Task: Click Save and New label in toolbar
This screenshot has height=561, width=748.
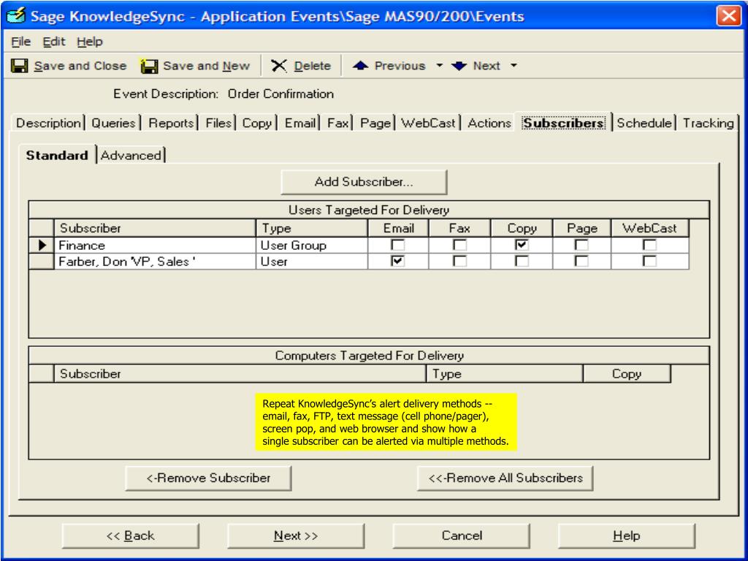Action: (x=206, y=66)
